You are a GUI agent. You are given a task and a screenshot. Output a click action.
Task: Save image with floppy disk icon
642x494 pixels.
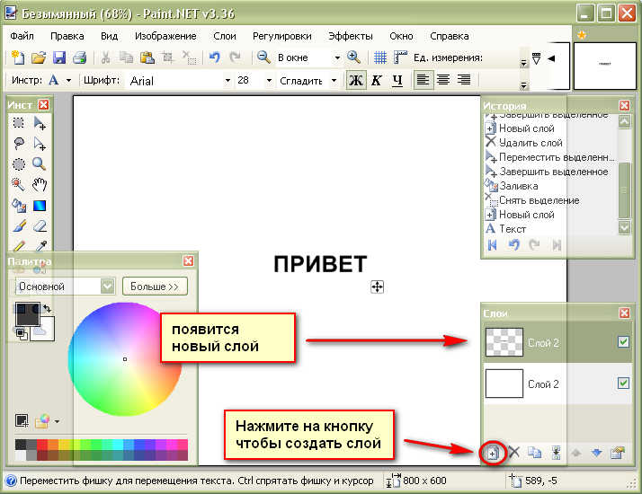pos(59,57)
